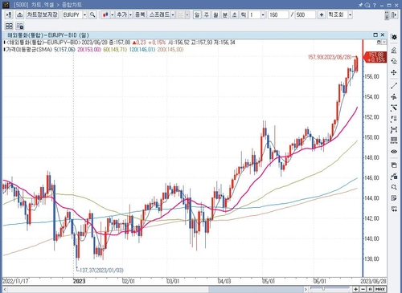Click the zoom slider handle at bottom
The height and width of the screenshot is (293, 402).
pos(323,289)
